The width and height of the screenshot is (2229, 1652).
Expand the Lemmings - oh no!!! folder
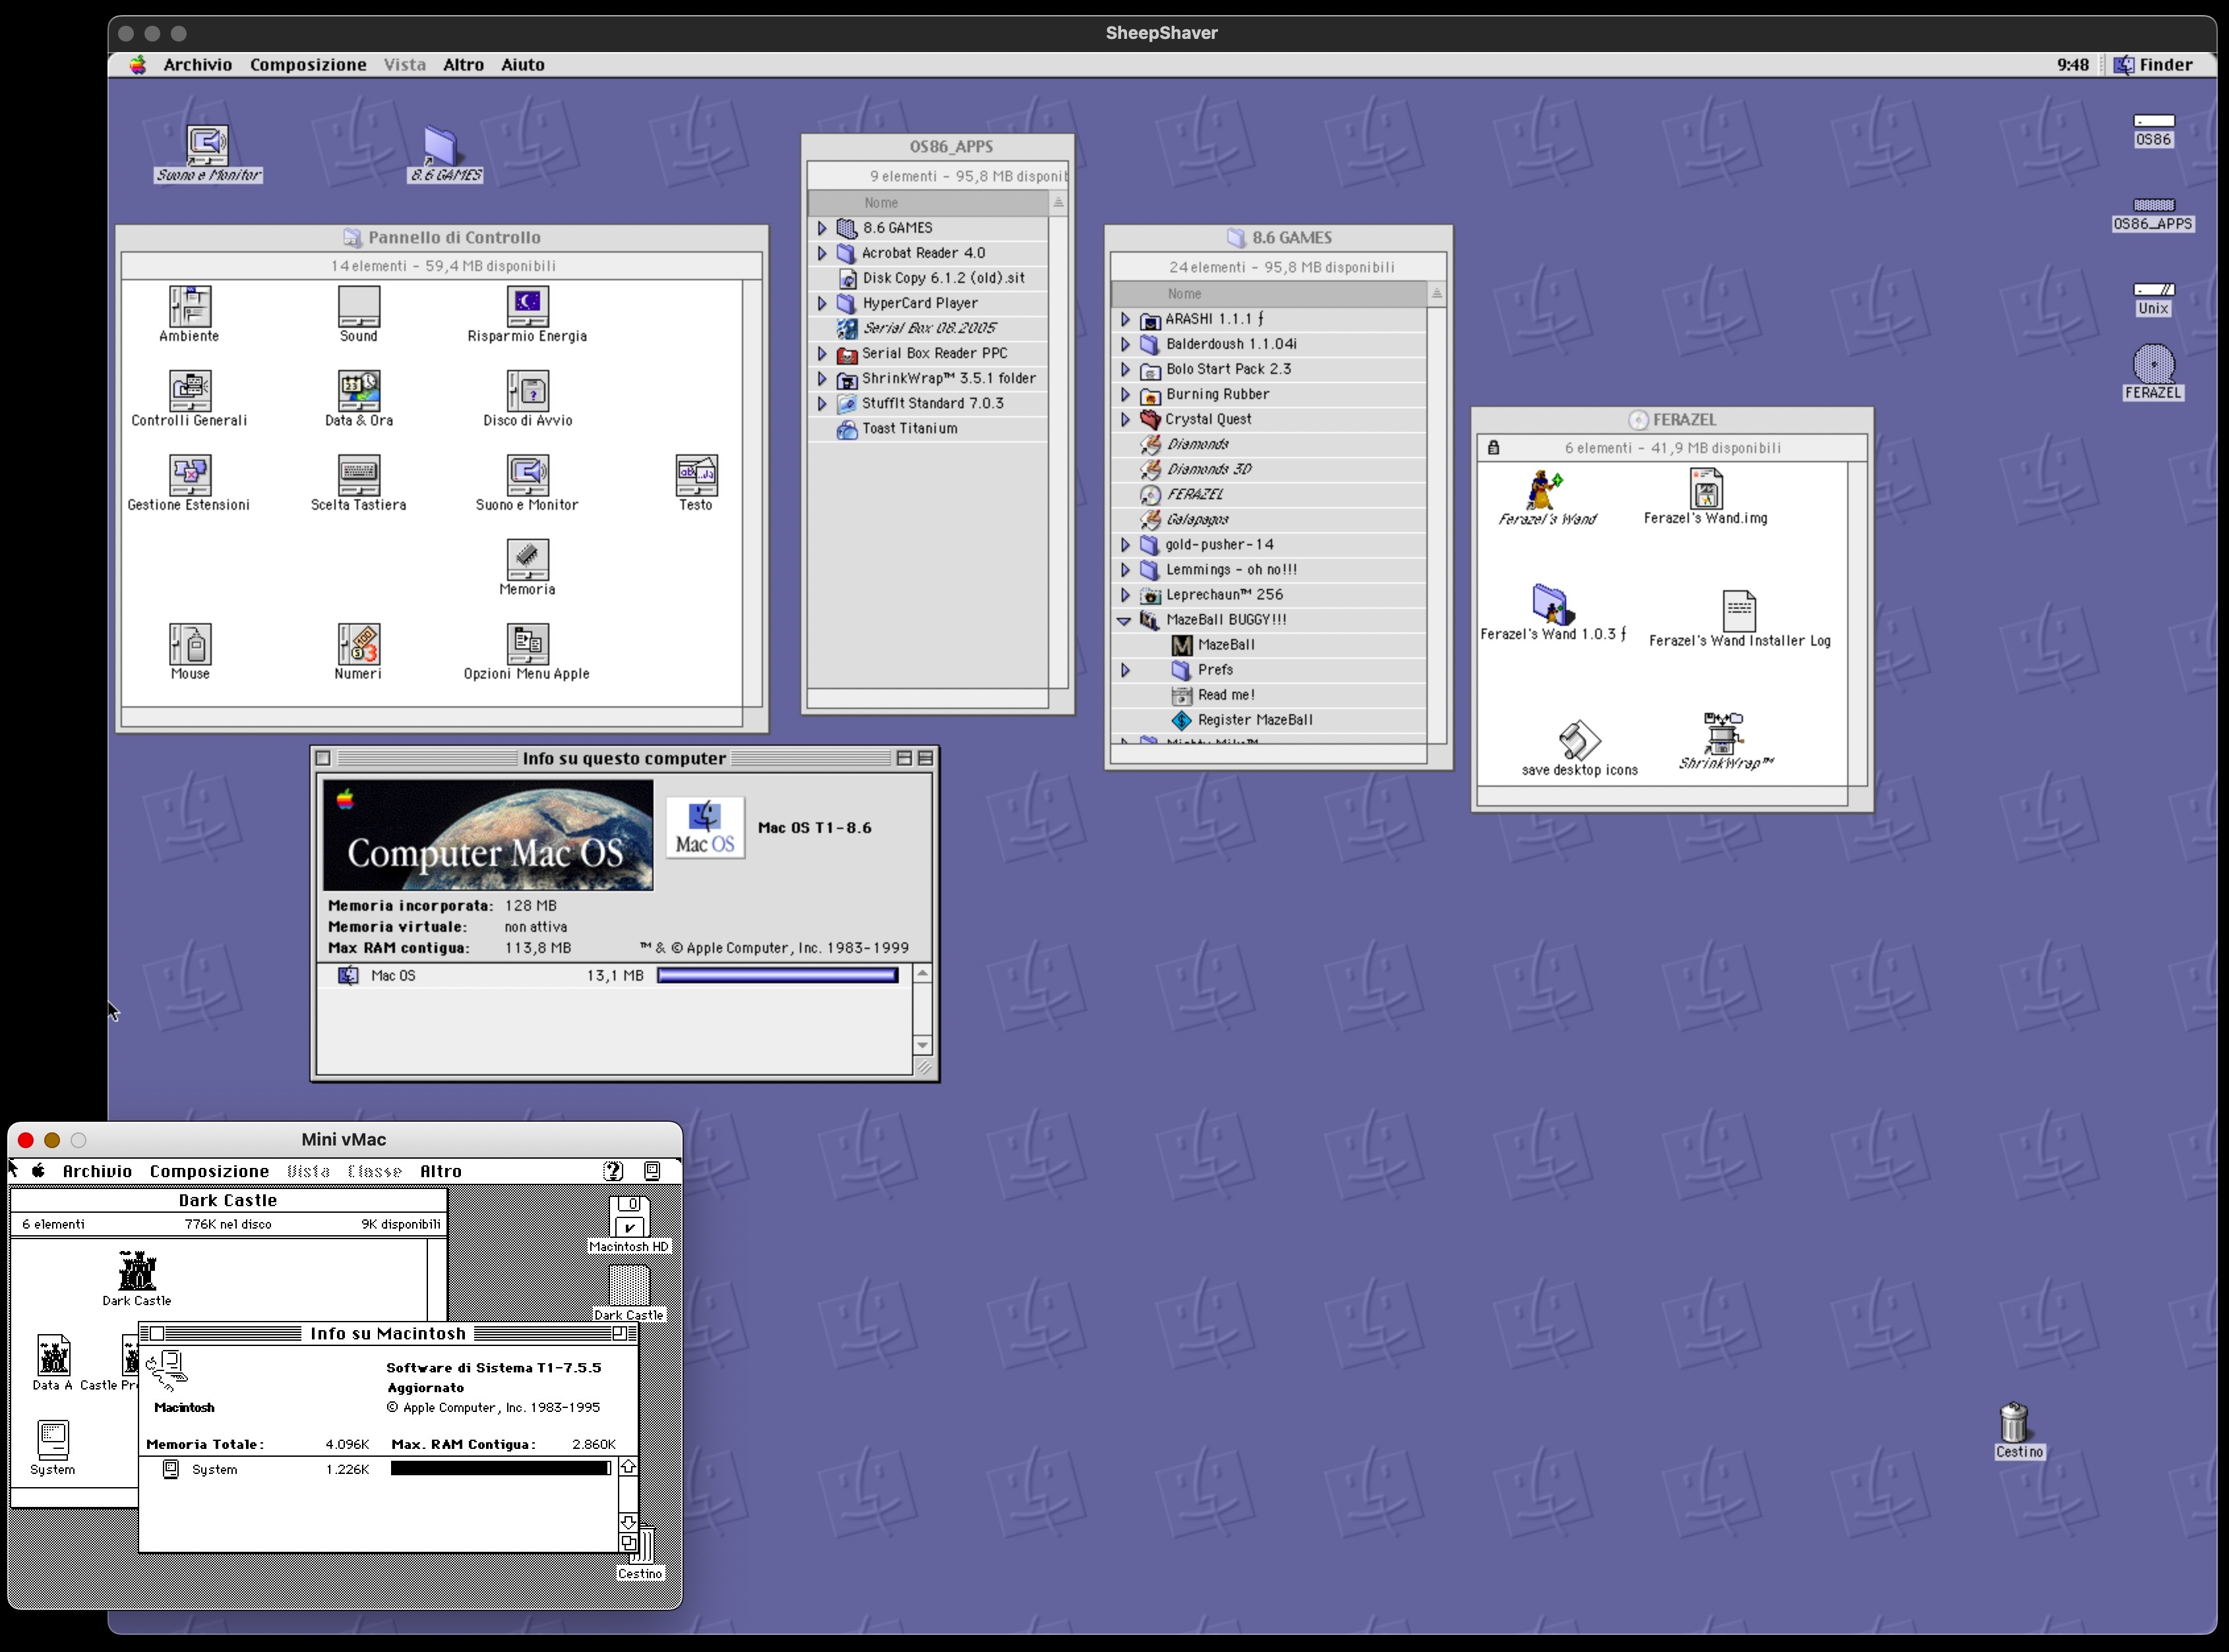(x=1125, y=570)
